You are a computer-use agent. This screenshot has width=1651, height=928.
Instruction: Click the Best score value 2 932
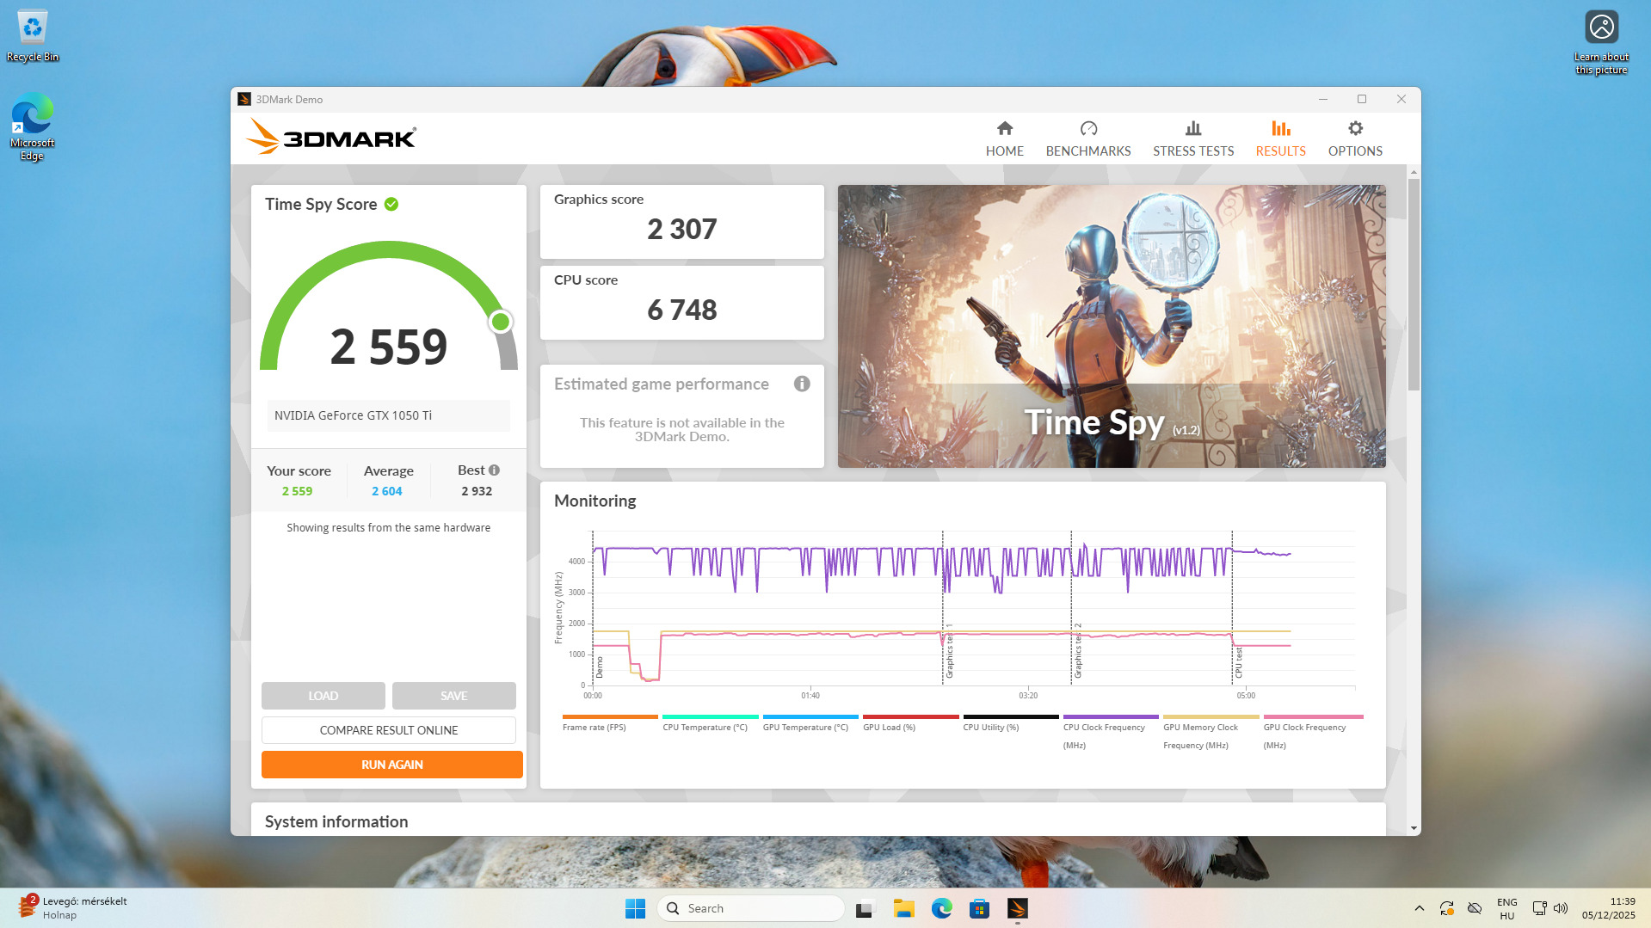tap(477, 491)
